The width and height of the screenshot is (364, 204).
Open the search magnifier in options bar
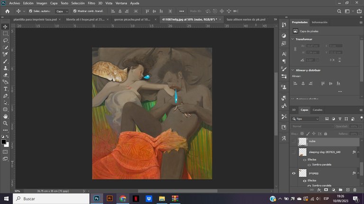point(339,11)
